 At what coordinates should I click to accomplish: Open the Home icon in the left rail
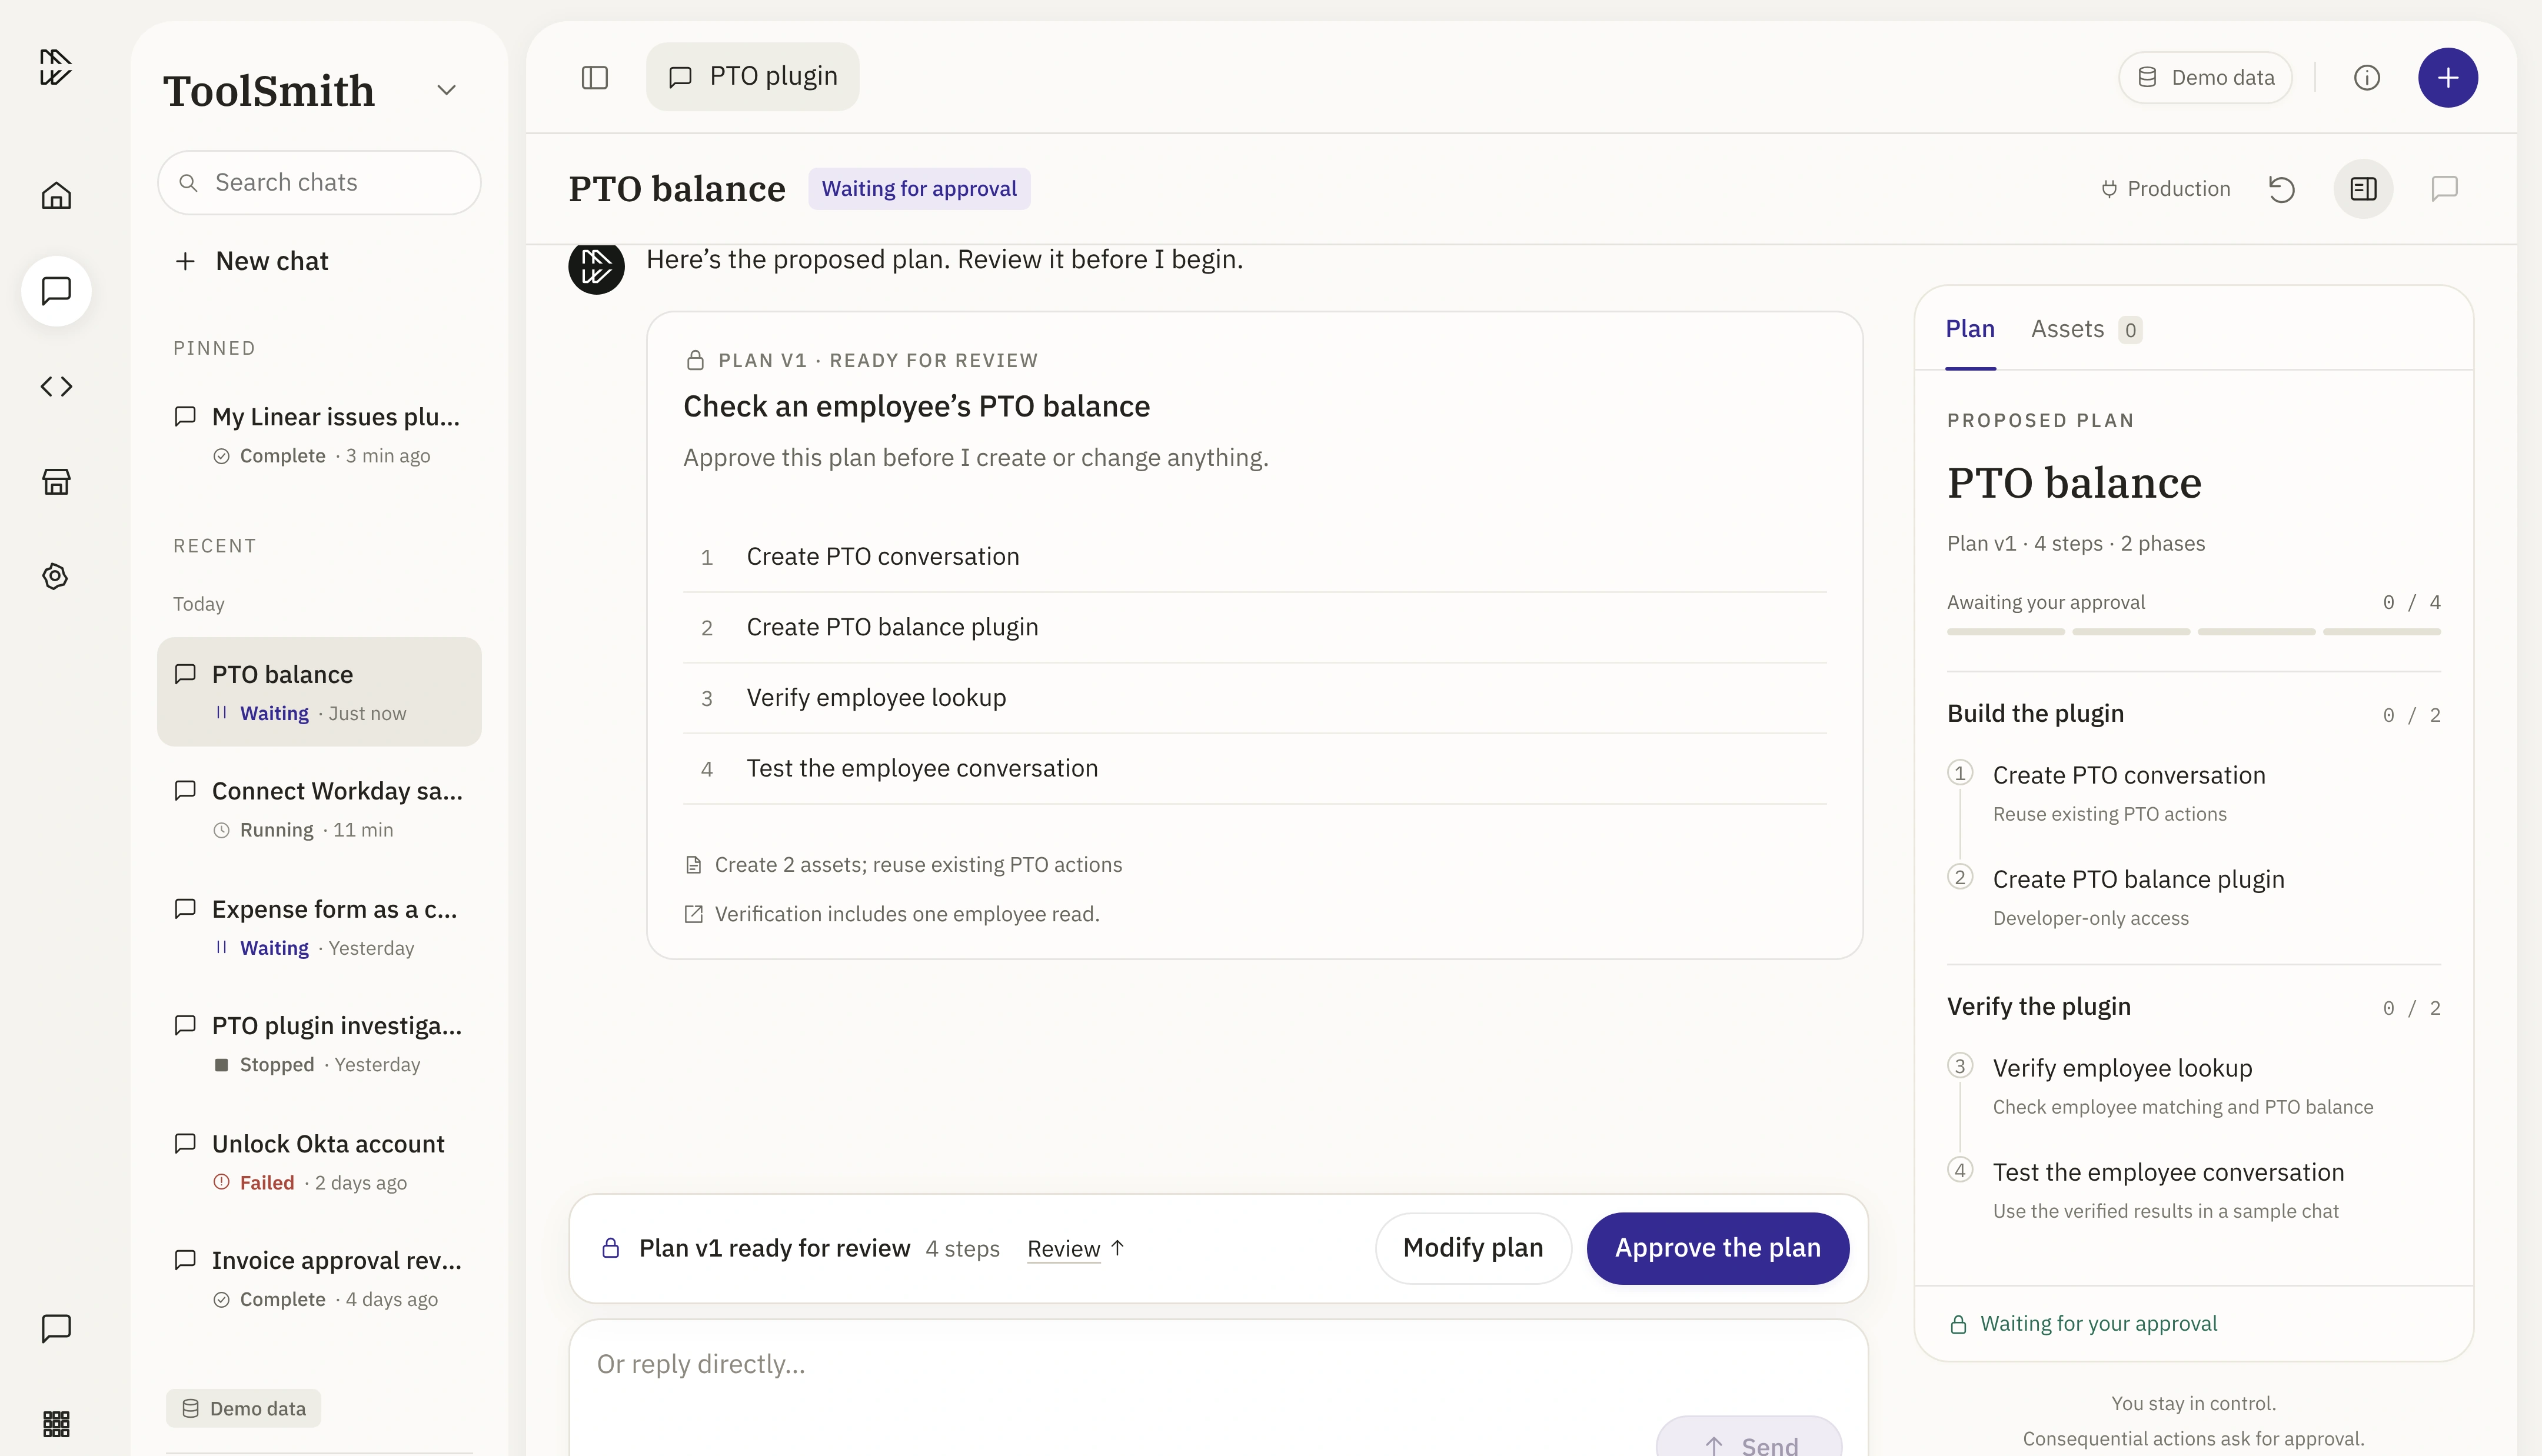56,195
